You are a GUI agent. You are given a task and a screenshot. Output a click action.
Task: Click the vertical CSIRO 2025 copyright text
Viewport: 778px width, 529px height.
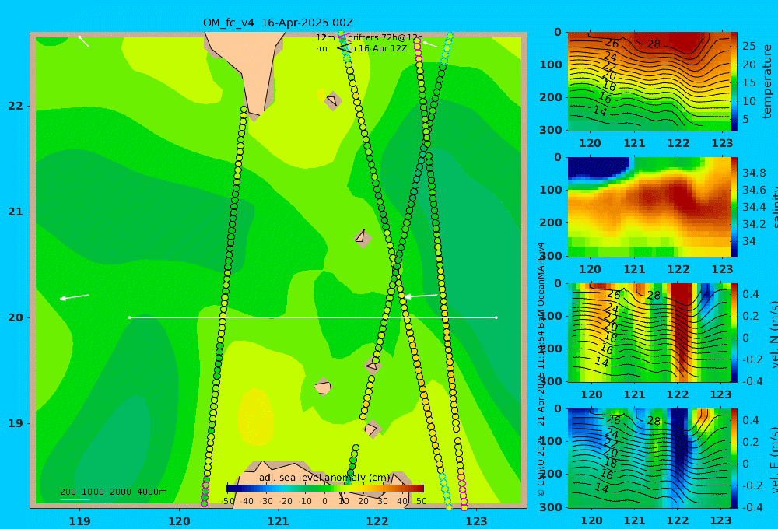[x=541, y=369]
